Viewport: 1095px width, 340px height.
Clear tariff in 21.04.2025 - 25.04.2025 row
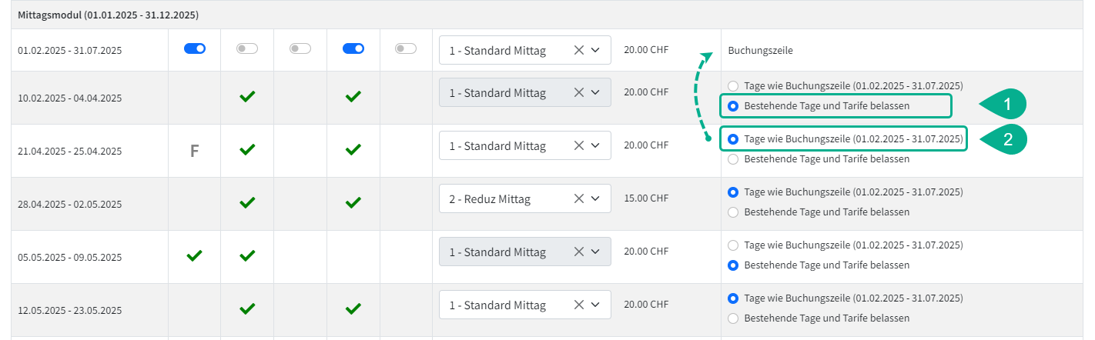click(x=579, y=145)
